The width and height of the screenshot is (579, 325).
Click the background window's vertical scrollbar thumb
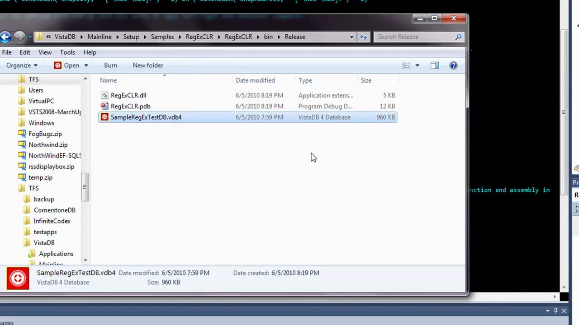(564, 112)
